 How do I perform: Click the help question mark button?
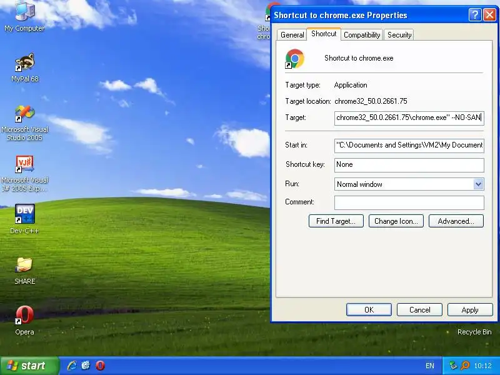pyautogui.click(x=475, y=14)
